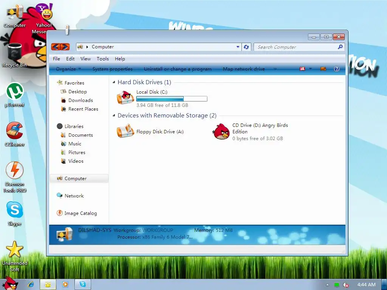Screen dimensions: 387x290
Task: Click the muted volume tray icon
Action: click(x=346, y=285)
